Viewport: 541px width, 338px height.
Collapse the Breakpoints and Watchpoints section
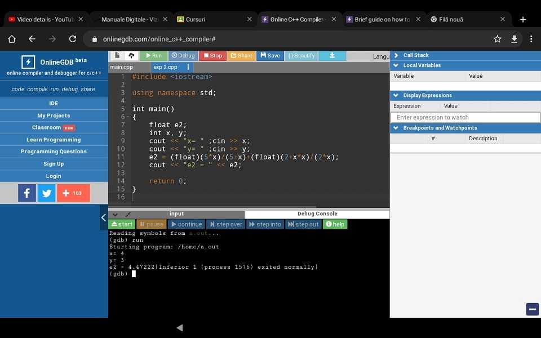pyautogui.click(x=396, y=128)
